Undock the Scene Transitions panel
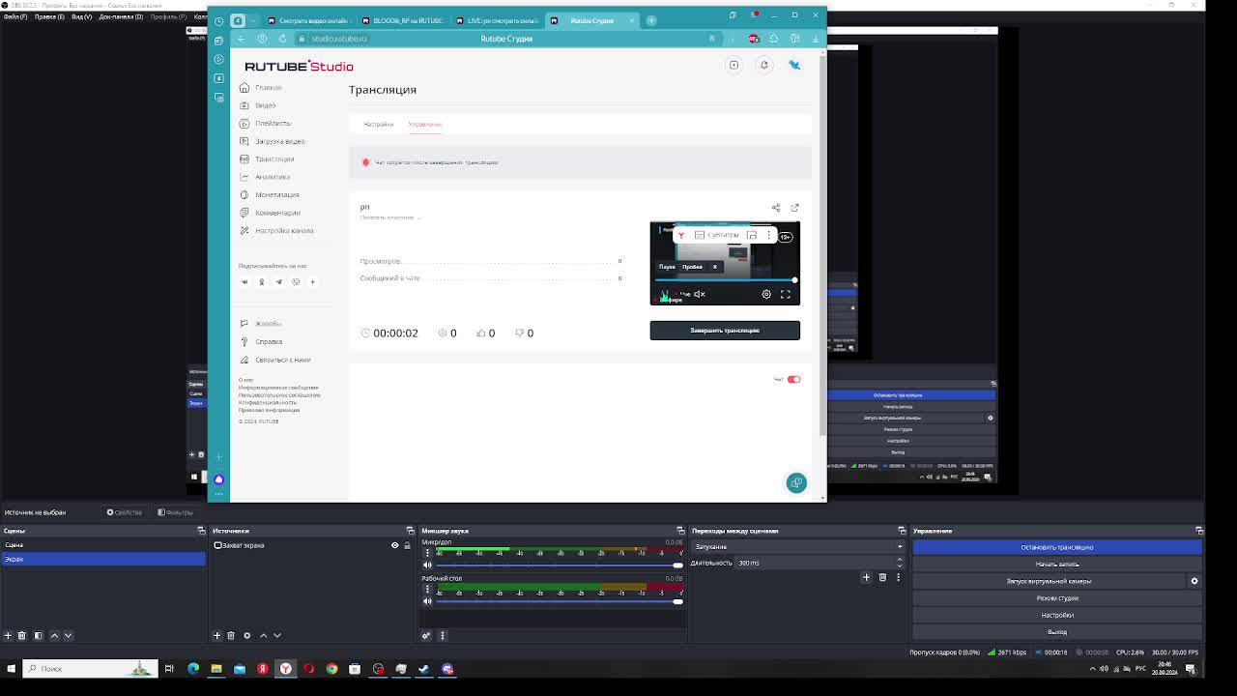This screenshot has height=696, width=1237. click(x=902, y=531)
